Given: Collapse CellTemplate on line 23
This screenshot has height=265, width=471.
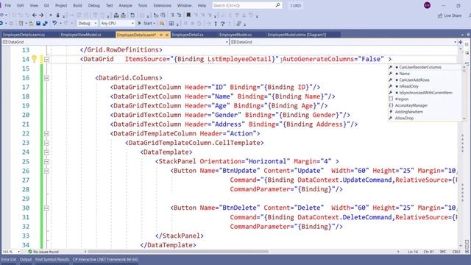Looking at the screenshot, I should pyautogui.click(x=46, y=143).
